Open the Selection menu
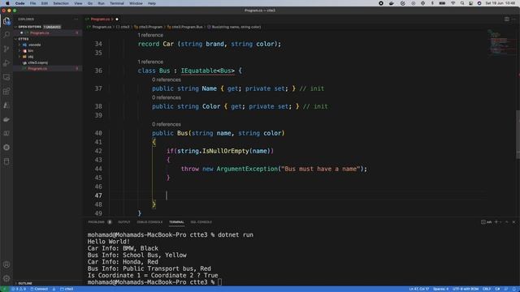This screenshot has height=292, width=520. tap(61, 3)
